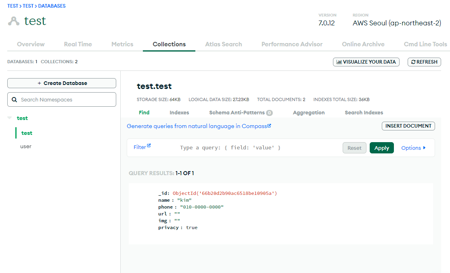Click the external link icon after Compass
Viewport: 450px width, 273px height.
pyautogui.click(x=269, y=126)
